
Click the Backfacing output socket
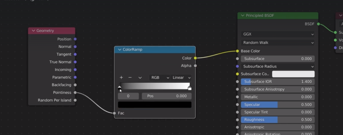(x=75, y=85)
